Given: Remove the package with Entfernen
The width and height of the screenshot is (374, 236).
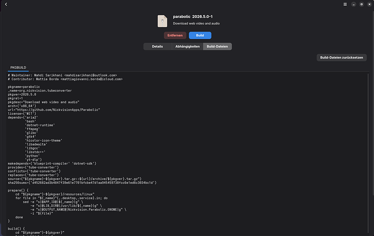Looking at the screenshot, I should pyautogui.click(x=175, y=35).
